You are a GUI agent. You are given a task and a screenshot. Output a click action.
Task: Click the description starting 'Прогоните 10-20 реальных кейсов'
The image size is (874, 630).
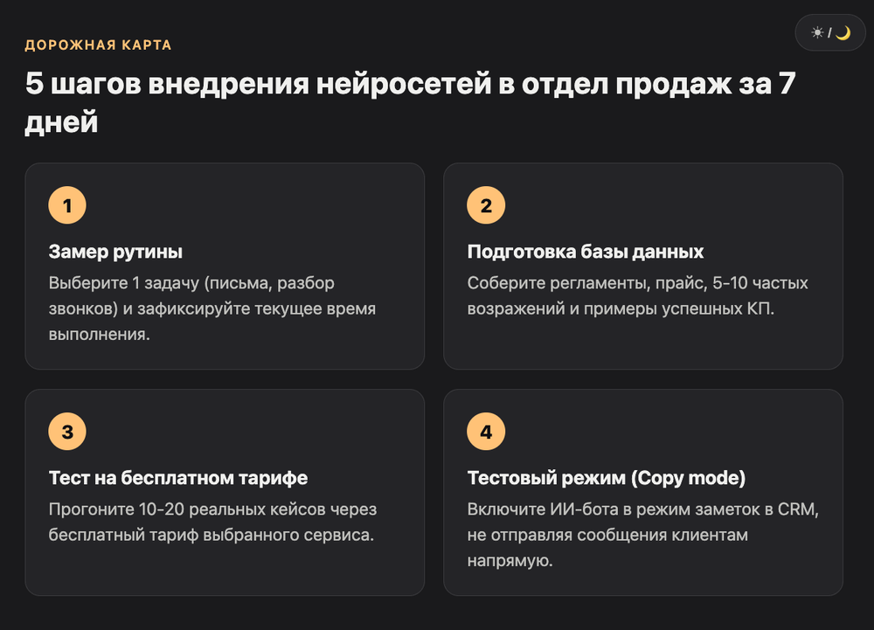tap(212, 522)
